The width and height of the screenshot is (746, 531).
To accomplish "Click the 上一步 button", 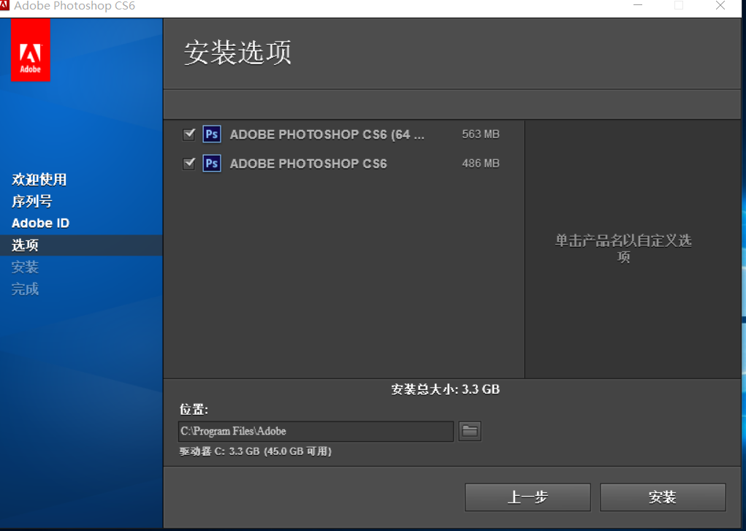I will coord(528,497).
